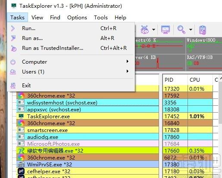Click the RAS/VPN graph panel
The width and height of the screenshot is (222, 178).
[x=204, y=62]
